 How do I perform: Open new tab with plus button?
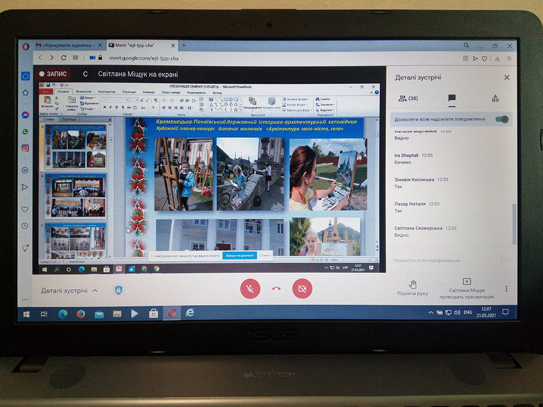184,46
